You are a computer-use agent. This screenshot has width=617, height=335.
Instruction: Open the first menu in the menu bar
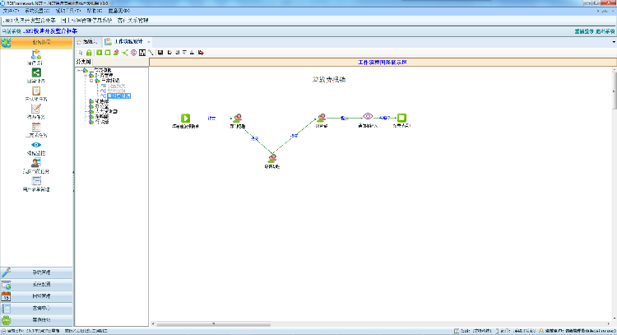click(11, 11)
